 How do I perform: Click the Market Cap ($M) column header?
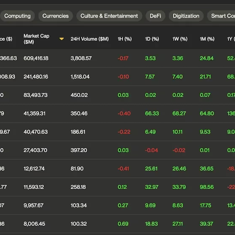(x=37, y=39)
